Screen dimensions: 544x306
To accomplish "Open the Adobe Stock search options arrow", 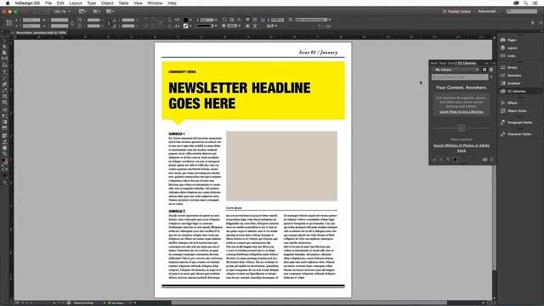I will [x=491, y=77].
